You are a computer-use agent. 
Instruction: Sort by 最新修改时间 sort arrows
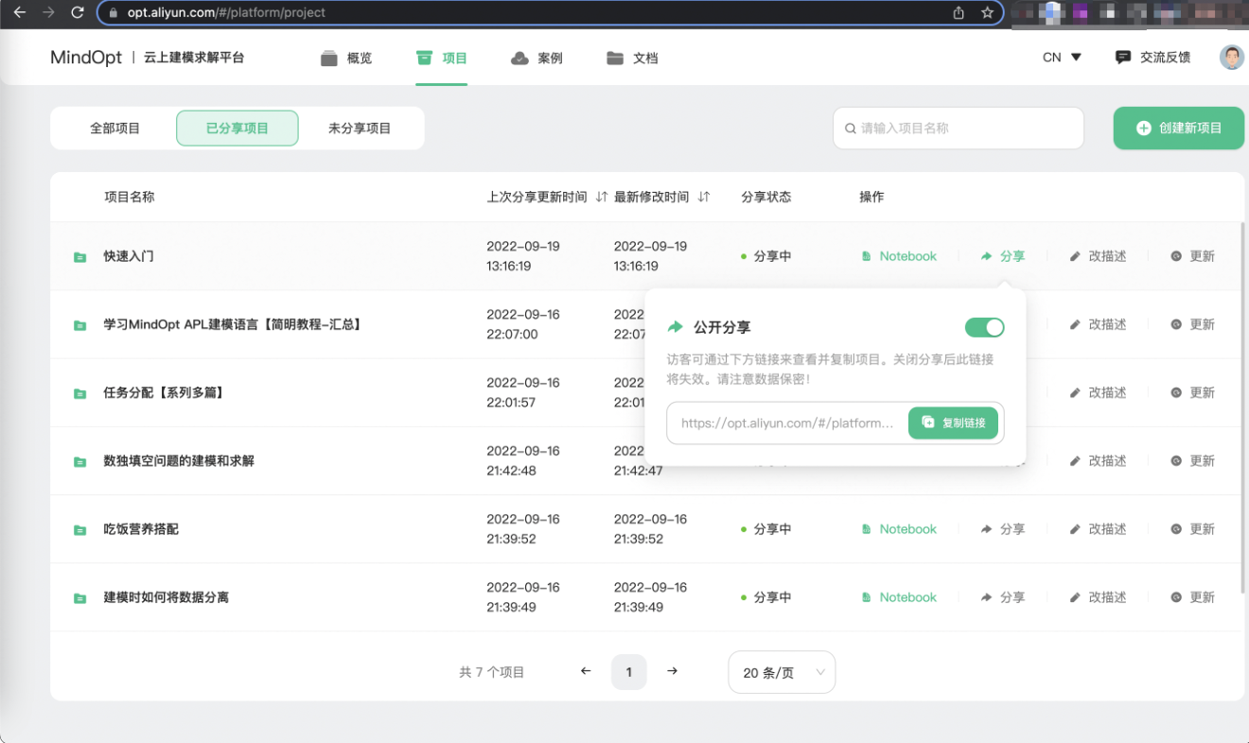(x=703, y=197)
